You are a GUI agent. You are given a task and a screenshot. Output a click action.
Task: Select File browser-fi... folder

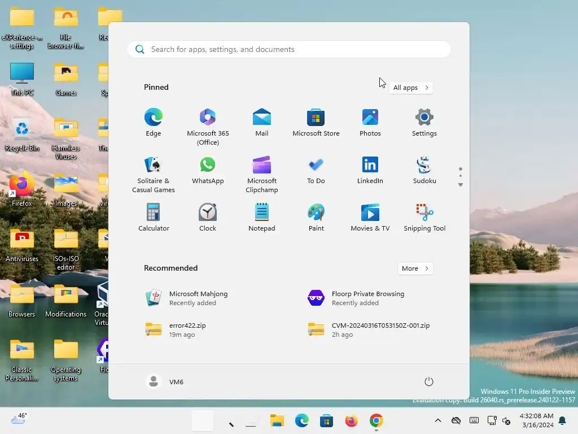(x=66, y=28)
